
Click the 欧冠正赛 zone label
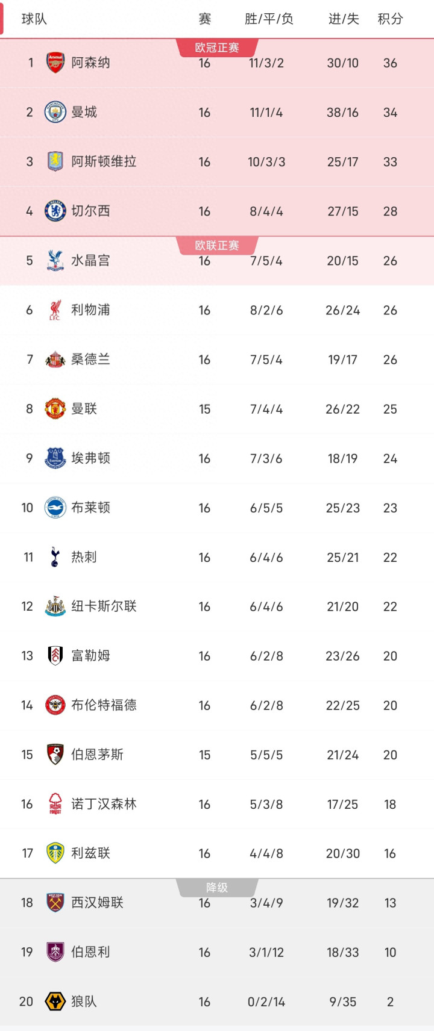[x=217, y=48]
